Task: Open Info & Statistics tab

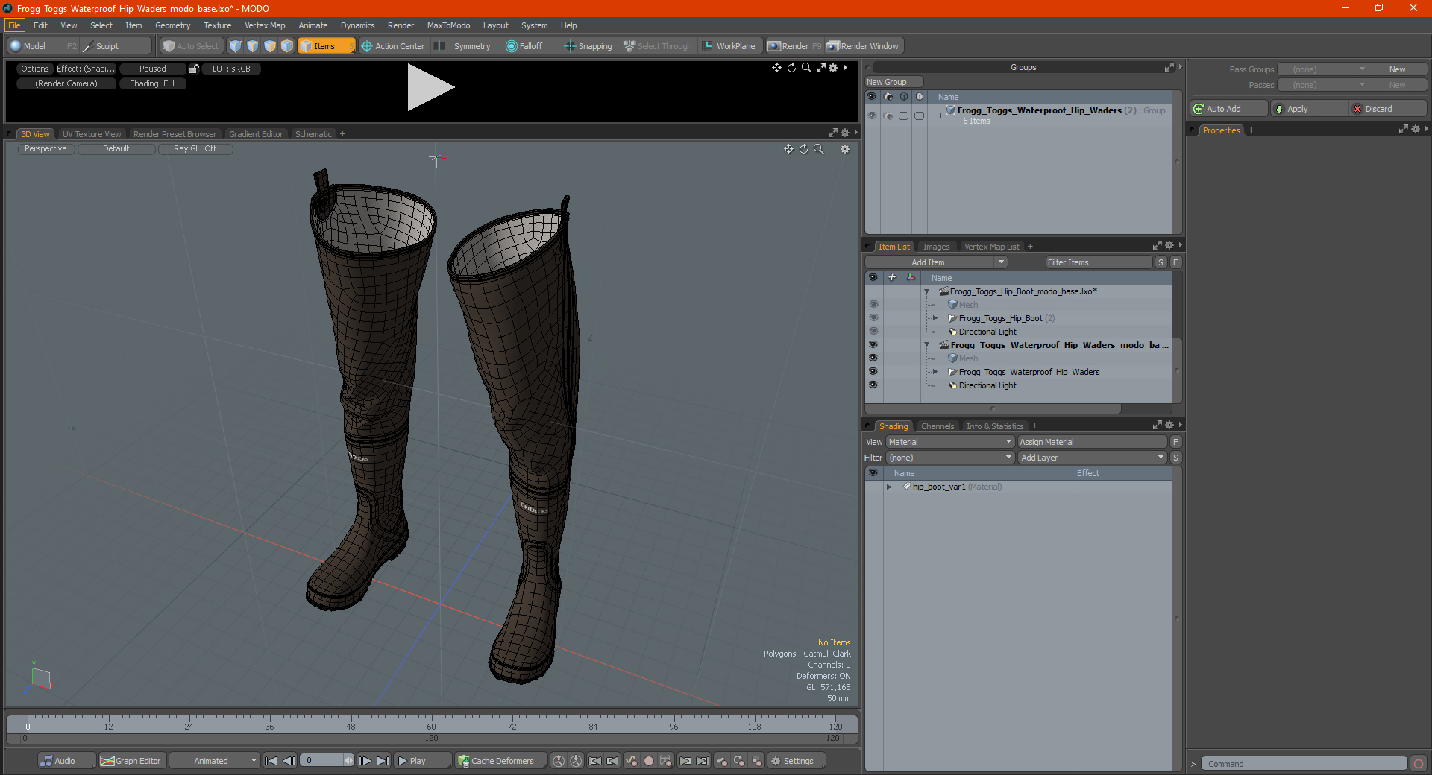Action: 995,426
